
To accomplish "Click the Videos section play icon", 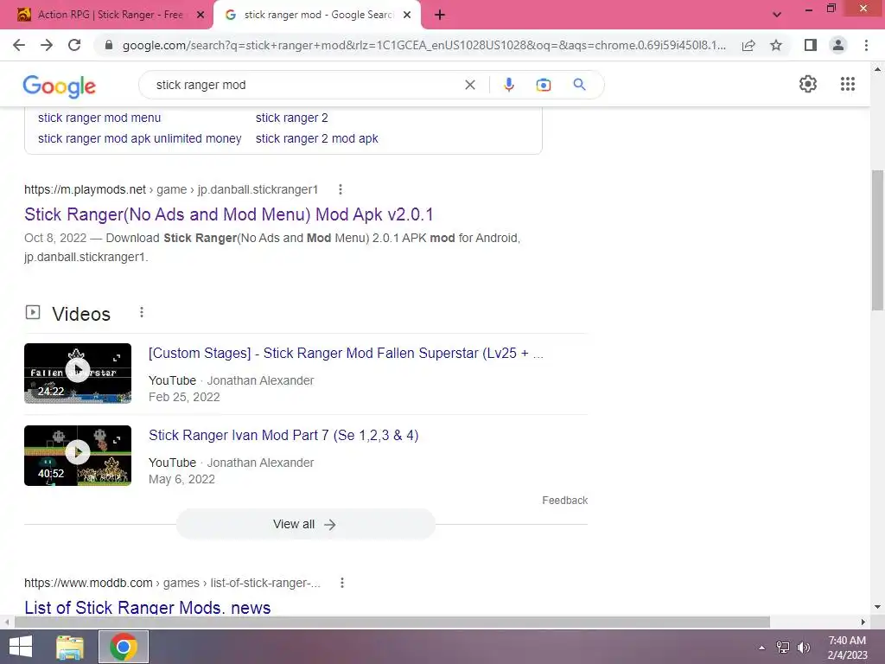I will 33,312.
